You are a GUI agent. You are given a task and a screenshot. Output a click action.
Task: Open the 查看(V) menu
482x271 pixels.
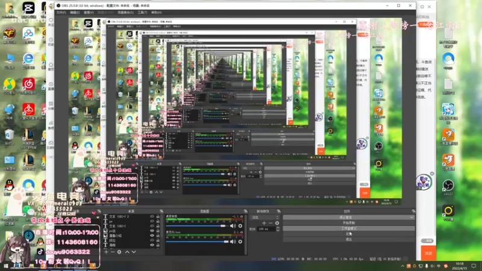89,13
